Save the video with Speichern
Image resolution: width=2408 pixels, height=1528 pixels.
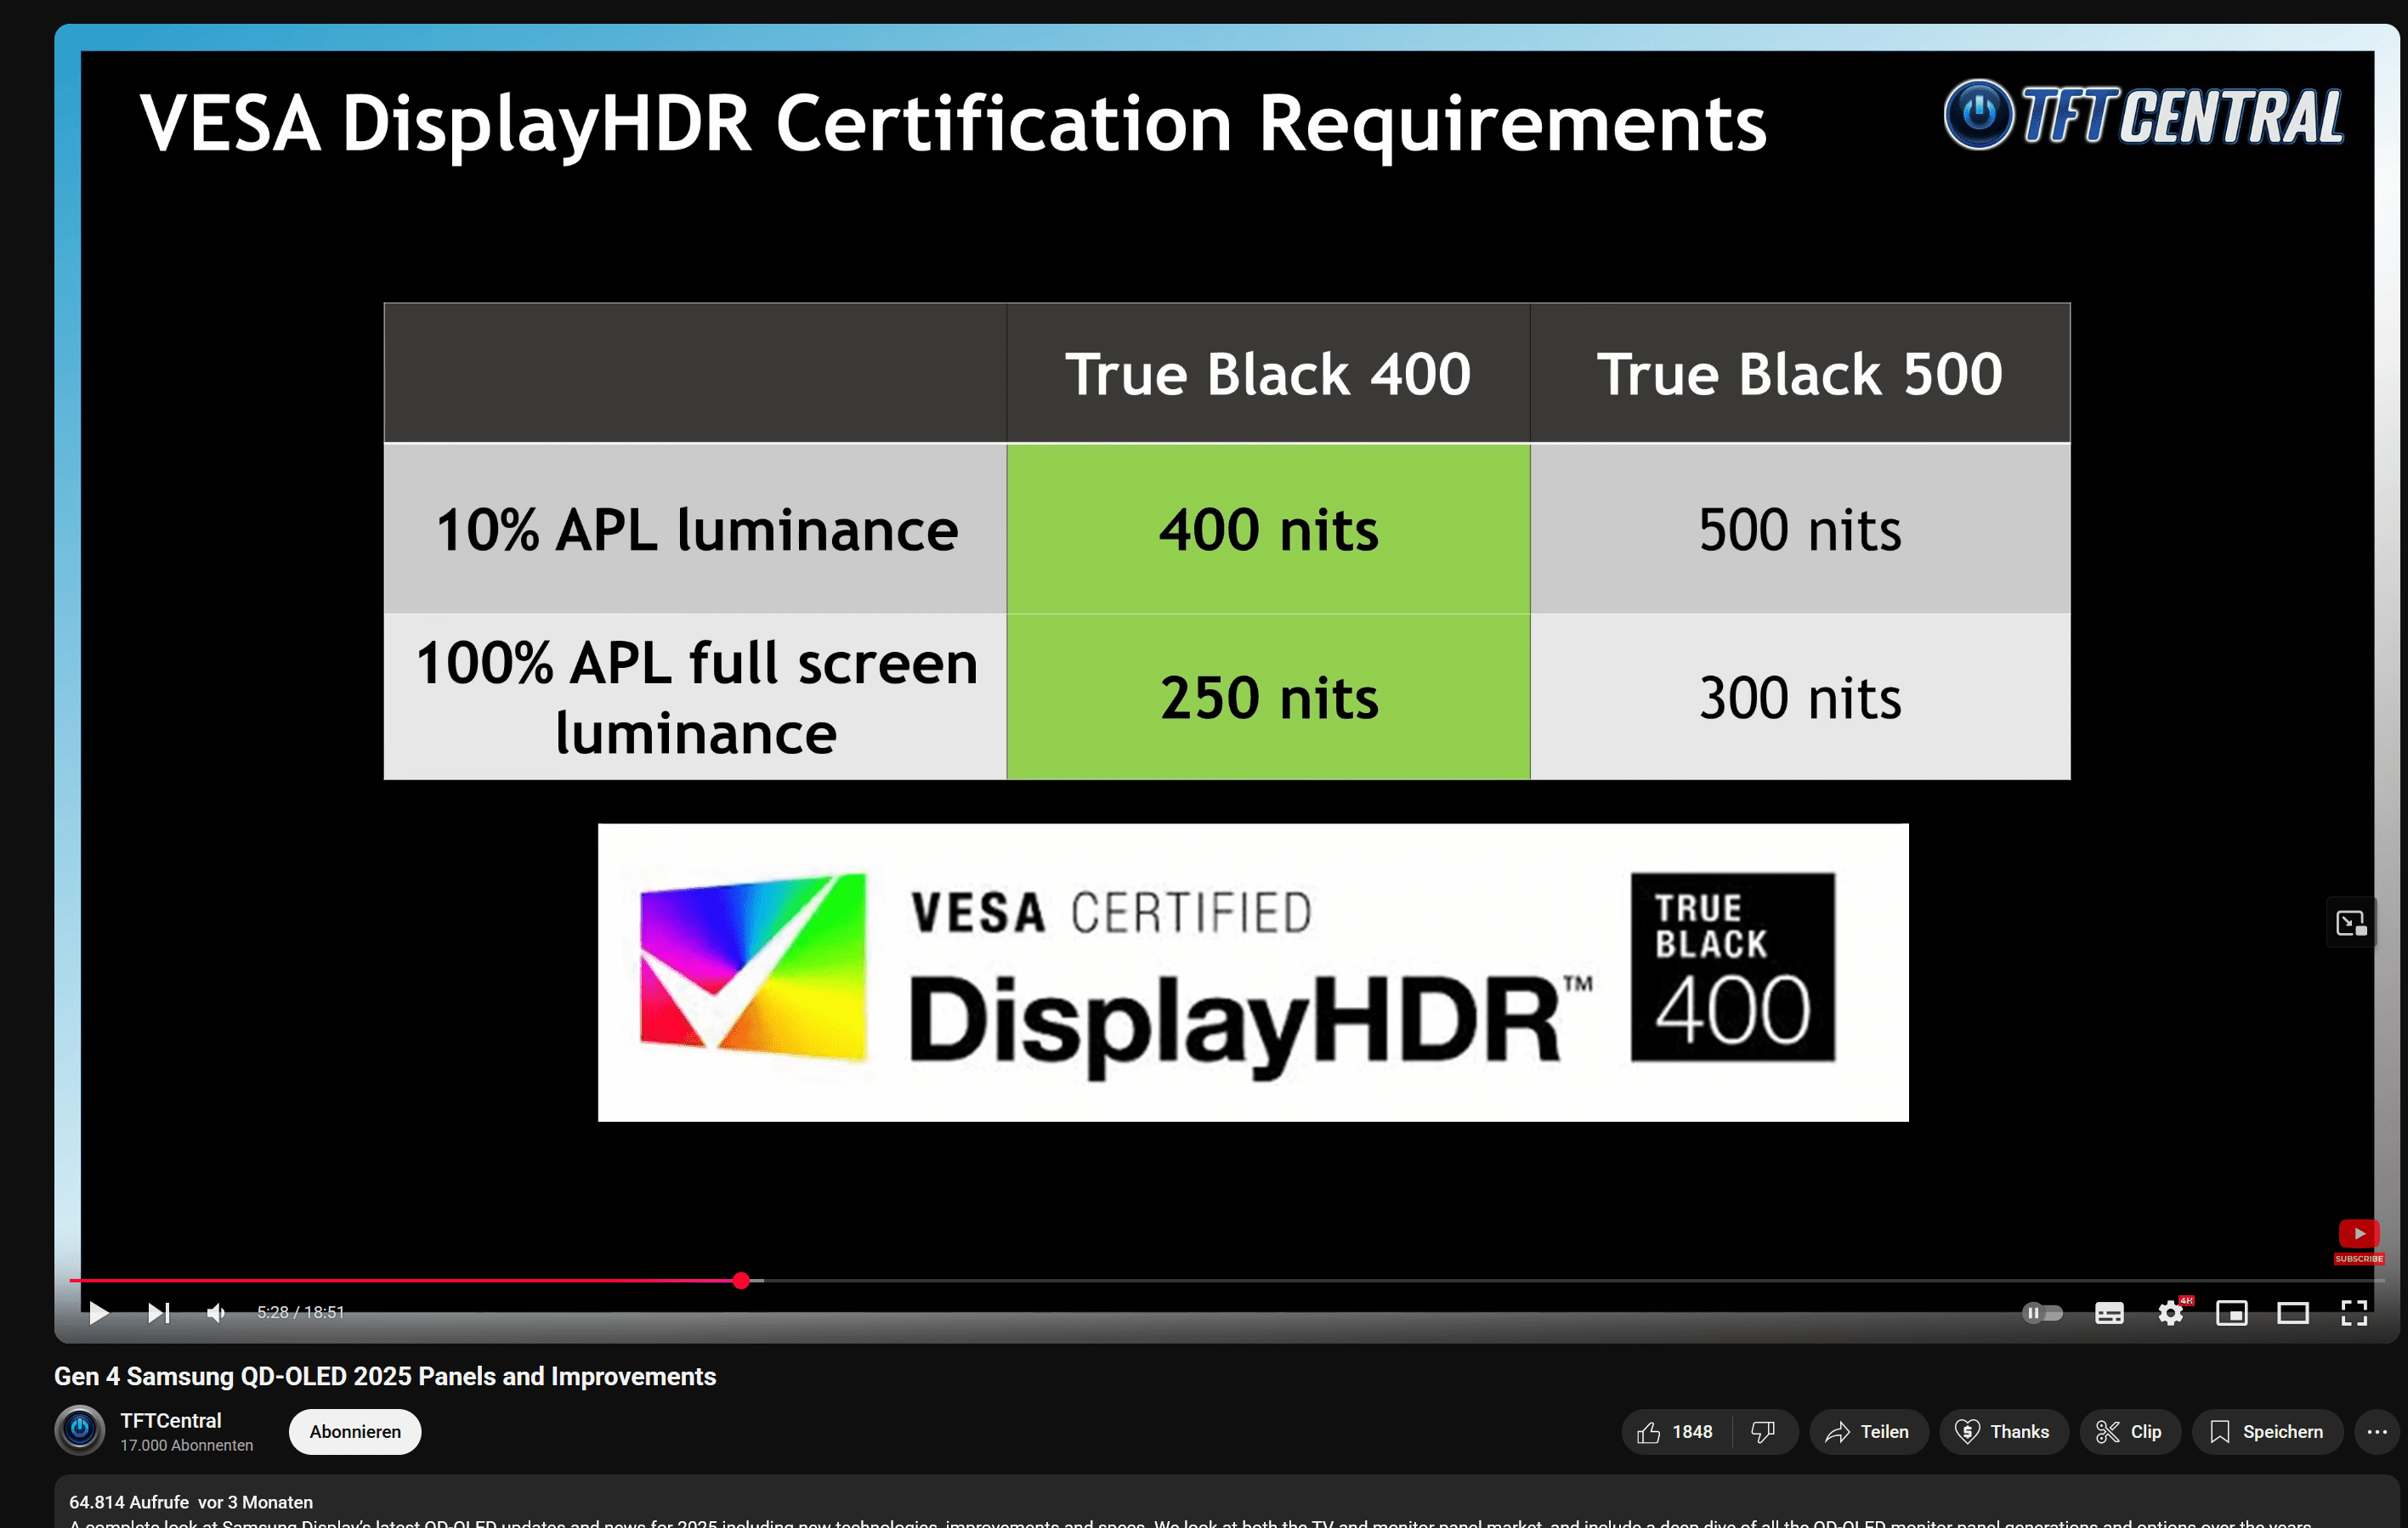(x=2267, y=1432)
